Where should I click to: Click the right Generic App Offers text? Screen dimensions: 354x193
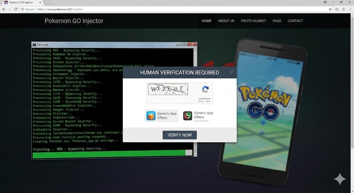pos(203,115)
